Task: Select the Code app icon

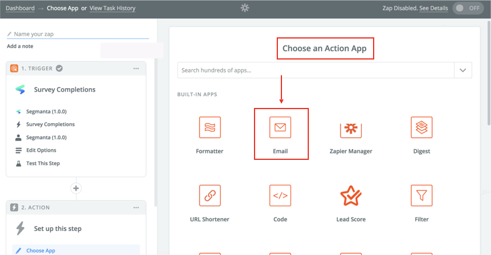Action: point(280,195)
